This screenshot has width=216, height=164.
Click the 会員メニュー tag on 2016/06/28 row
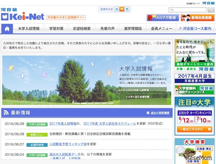click(x=37, y=135)
